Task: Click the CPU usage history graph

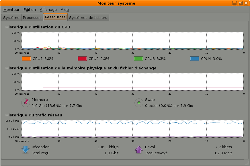Action: 132,41
